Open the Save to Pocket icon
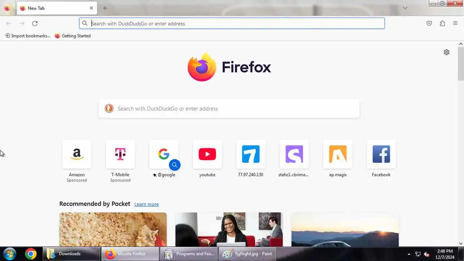The image size is (464, 261). 429,24
